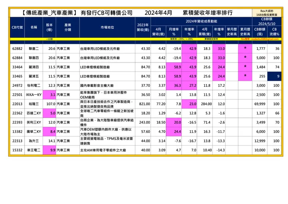The width and height of the screenshot is (288, 204).
Task: Click the 821.00 revenue cell
Action: point(143,104)
